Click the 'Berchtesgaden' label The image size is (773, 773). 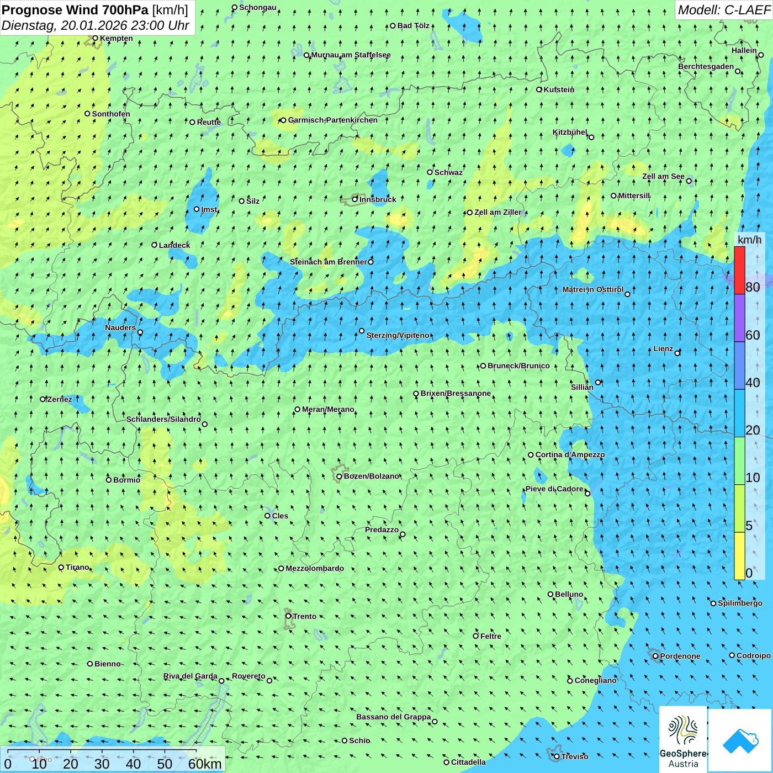coord(706,66)
